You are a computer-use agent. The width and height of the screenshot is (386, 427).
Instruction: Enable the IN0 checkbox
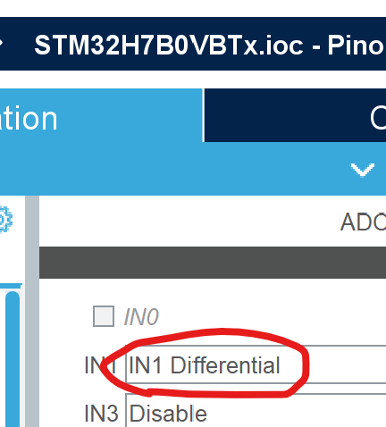[104, 316]
